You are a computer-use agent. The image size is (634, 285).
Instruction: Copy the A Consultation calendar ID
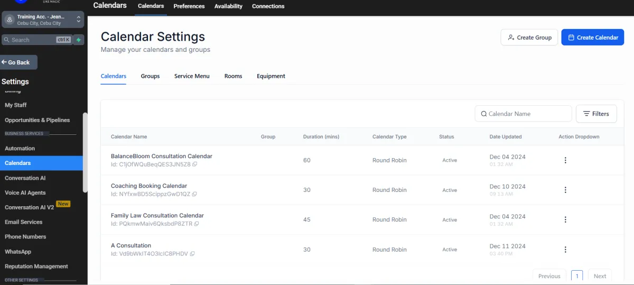pyautogui.click(x=192, y=254)
